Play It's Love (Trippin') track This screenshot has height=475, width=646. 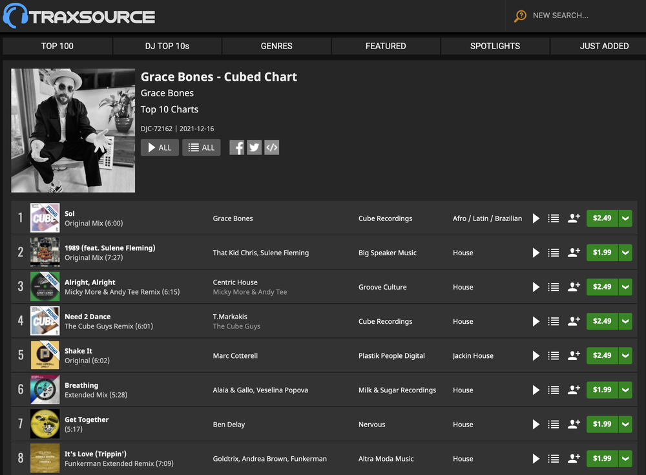(536, 458)
